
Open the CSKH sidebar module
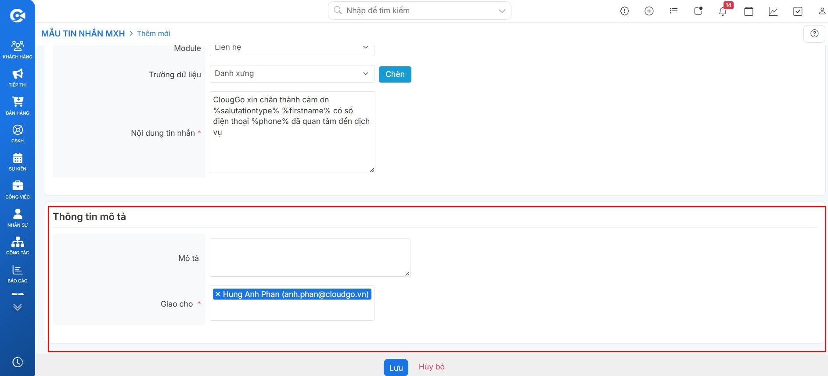18,134
